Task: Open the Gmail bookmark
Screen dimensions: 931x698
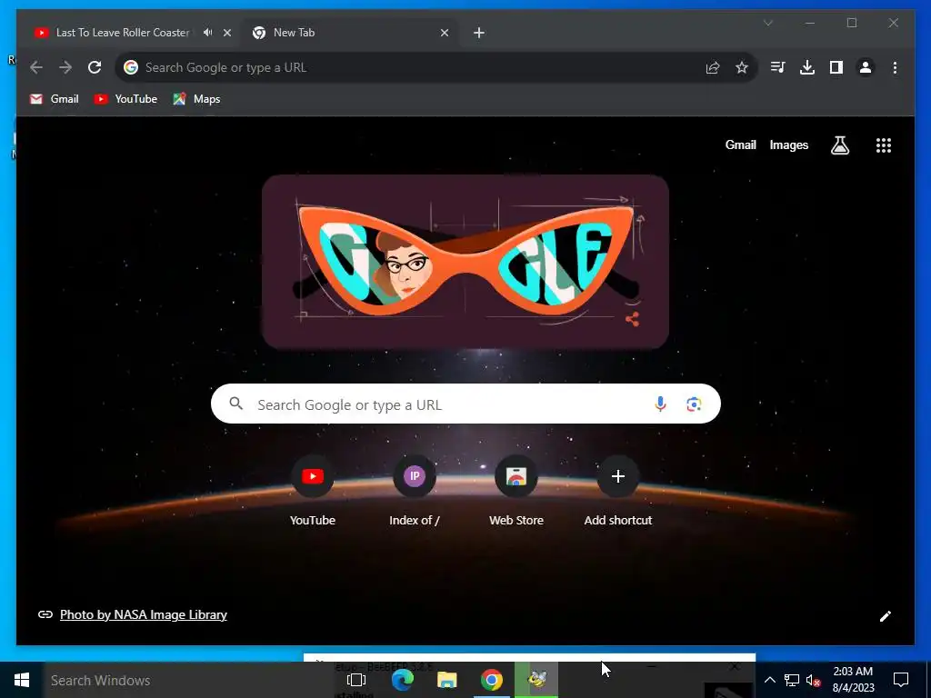Action: click(54, 99)
